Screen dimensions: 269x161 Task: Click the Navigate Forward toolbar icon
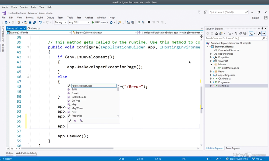coord(13,23)
